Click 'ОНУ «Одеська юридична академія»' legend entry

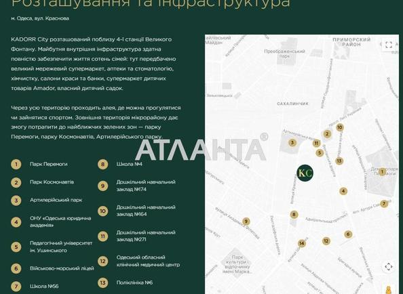pos(60,222)
